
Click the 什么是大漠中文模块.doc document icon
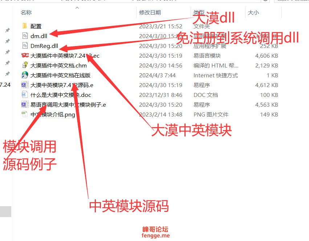[25, 95]
